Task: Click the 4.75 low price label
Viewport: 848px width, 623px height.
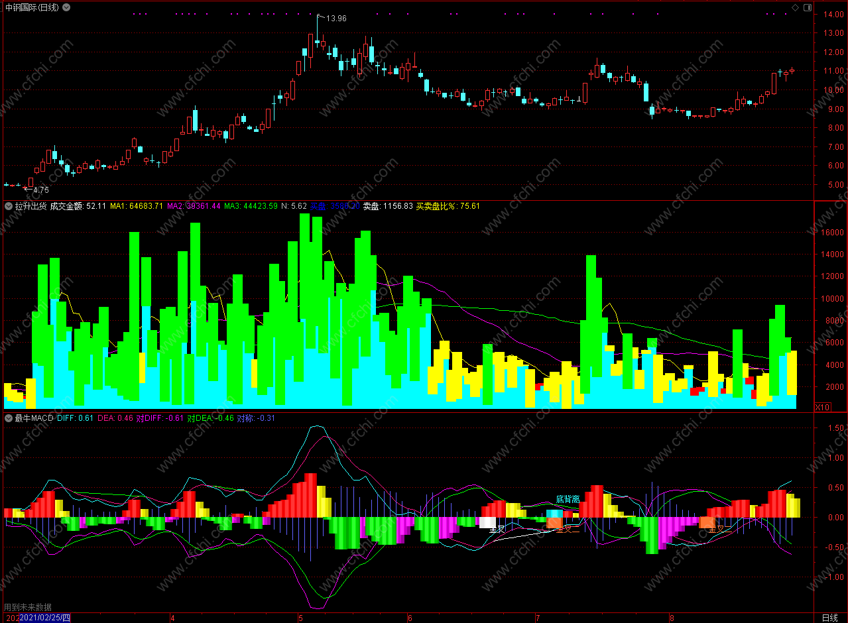Action: (41, 190)
